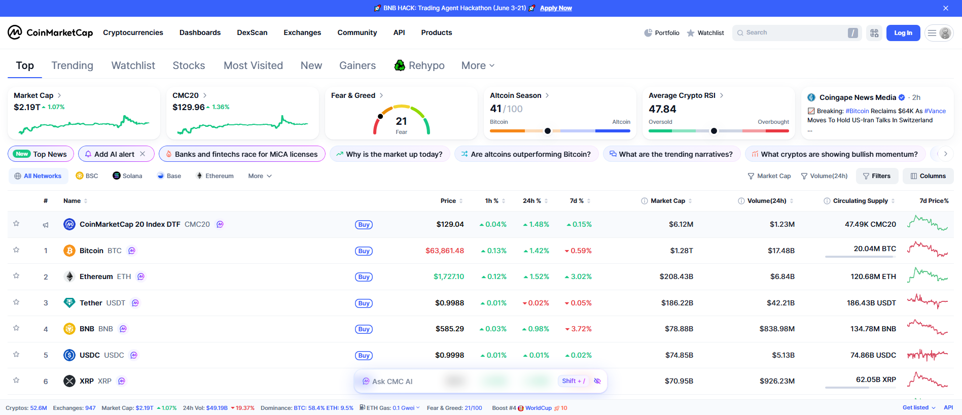962x415 pixels.
Task: Click the Bitcoin coin logo
Action: [69, 251]
